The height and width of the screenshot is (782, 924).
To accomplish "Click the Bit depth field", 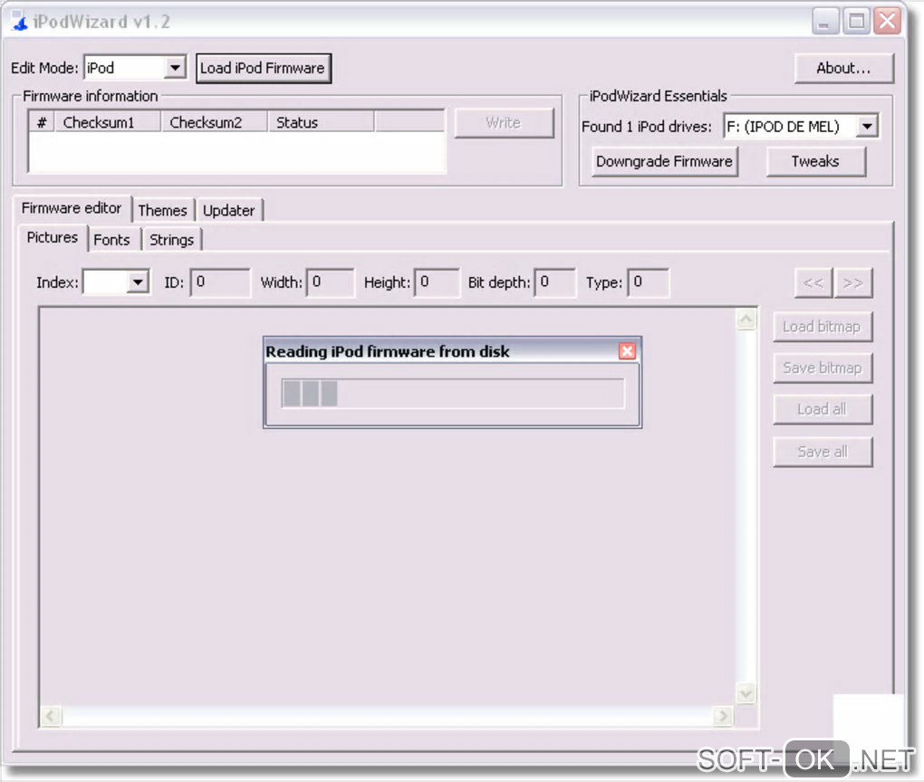I will click(x=555, y=282).
